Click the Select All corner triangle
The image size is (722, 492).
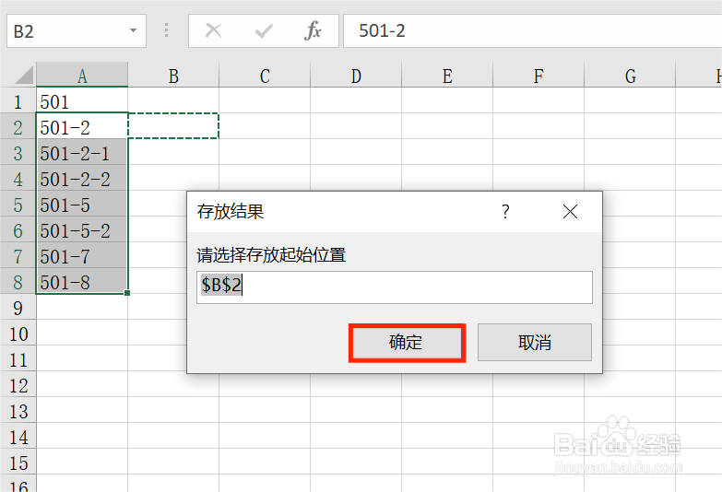(23, 76)
